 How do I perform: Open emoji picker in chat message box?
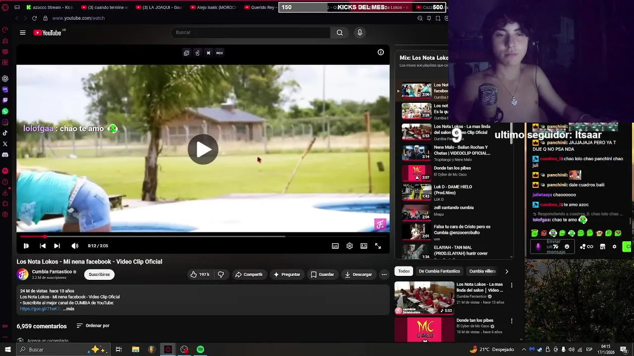pos(567,247)
